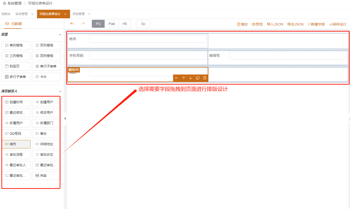Select the 栅格列 label tag
Screen dimensions: 350x209
tap(74, 70)
